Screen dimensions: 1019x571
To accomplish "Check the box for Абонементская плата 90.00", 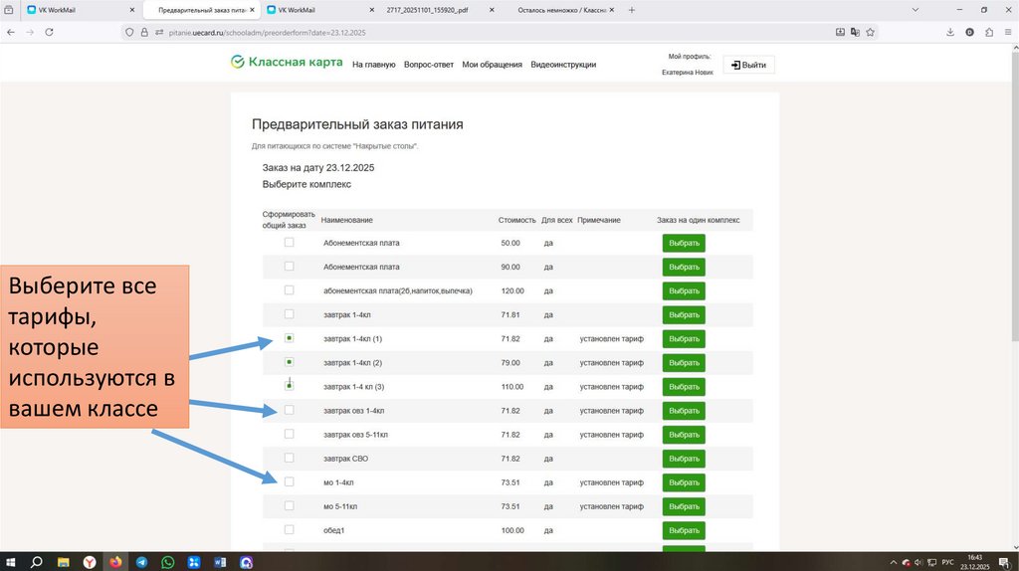I will point(290,267).
